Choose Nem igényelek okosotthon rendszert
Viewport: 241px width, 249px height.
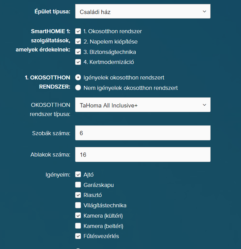point(78,88)
